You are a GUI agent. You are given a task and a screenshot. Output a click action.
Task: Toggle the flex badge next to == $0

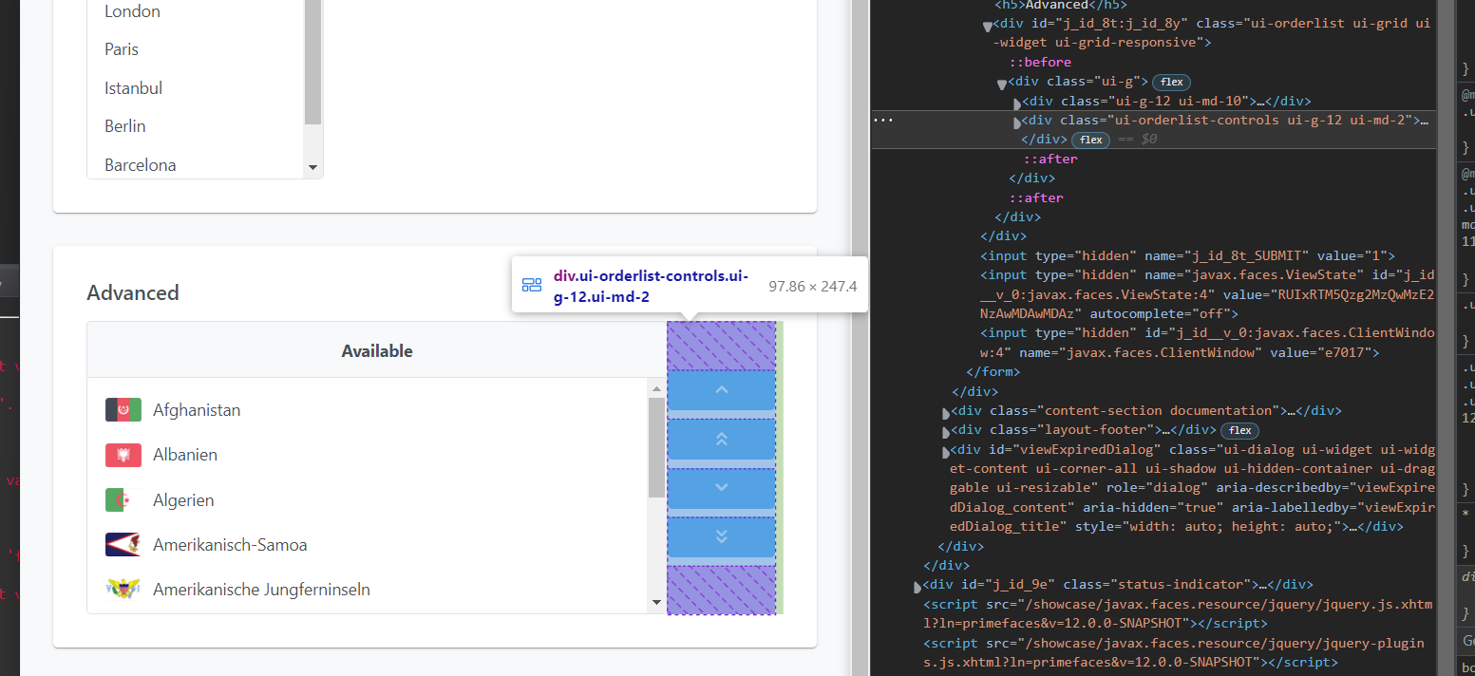point(1091,140)
